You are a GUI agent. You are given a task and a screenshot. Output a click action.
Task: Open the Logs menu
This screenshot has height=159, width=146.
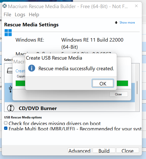[x=20, y=14]
